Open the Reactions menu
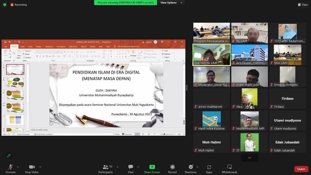The height and width of the screenshot is (175, 311). tap(190, 169)
